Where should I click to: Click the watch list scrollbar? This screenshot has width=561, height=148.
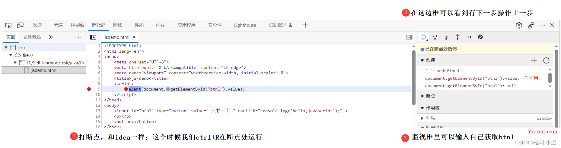click(550, 78)
